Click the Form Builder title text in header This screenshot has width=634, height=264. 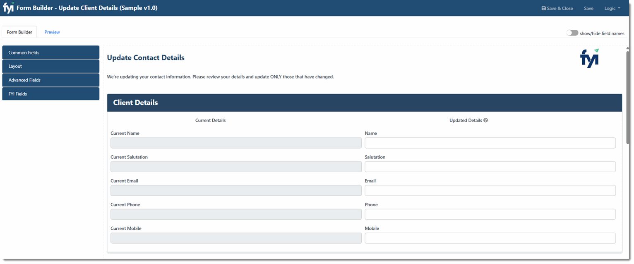[87, 8]
